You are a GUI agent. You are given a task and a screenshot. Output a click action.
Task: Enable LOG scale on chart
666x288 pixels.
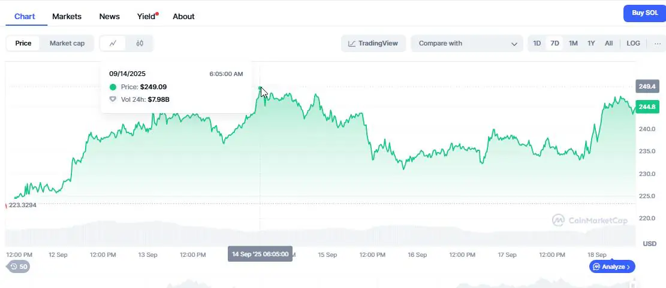633,43
